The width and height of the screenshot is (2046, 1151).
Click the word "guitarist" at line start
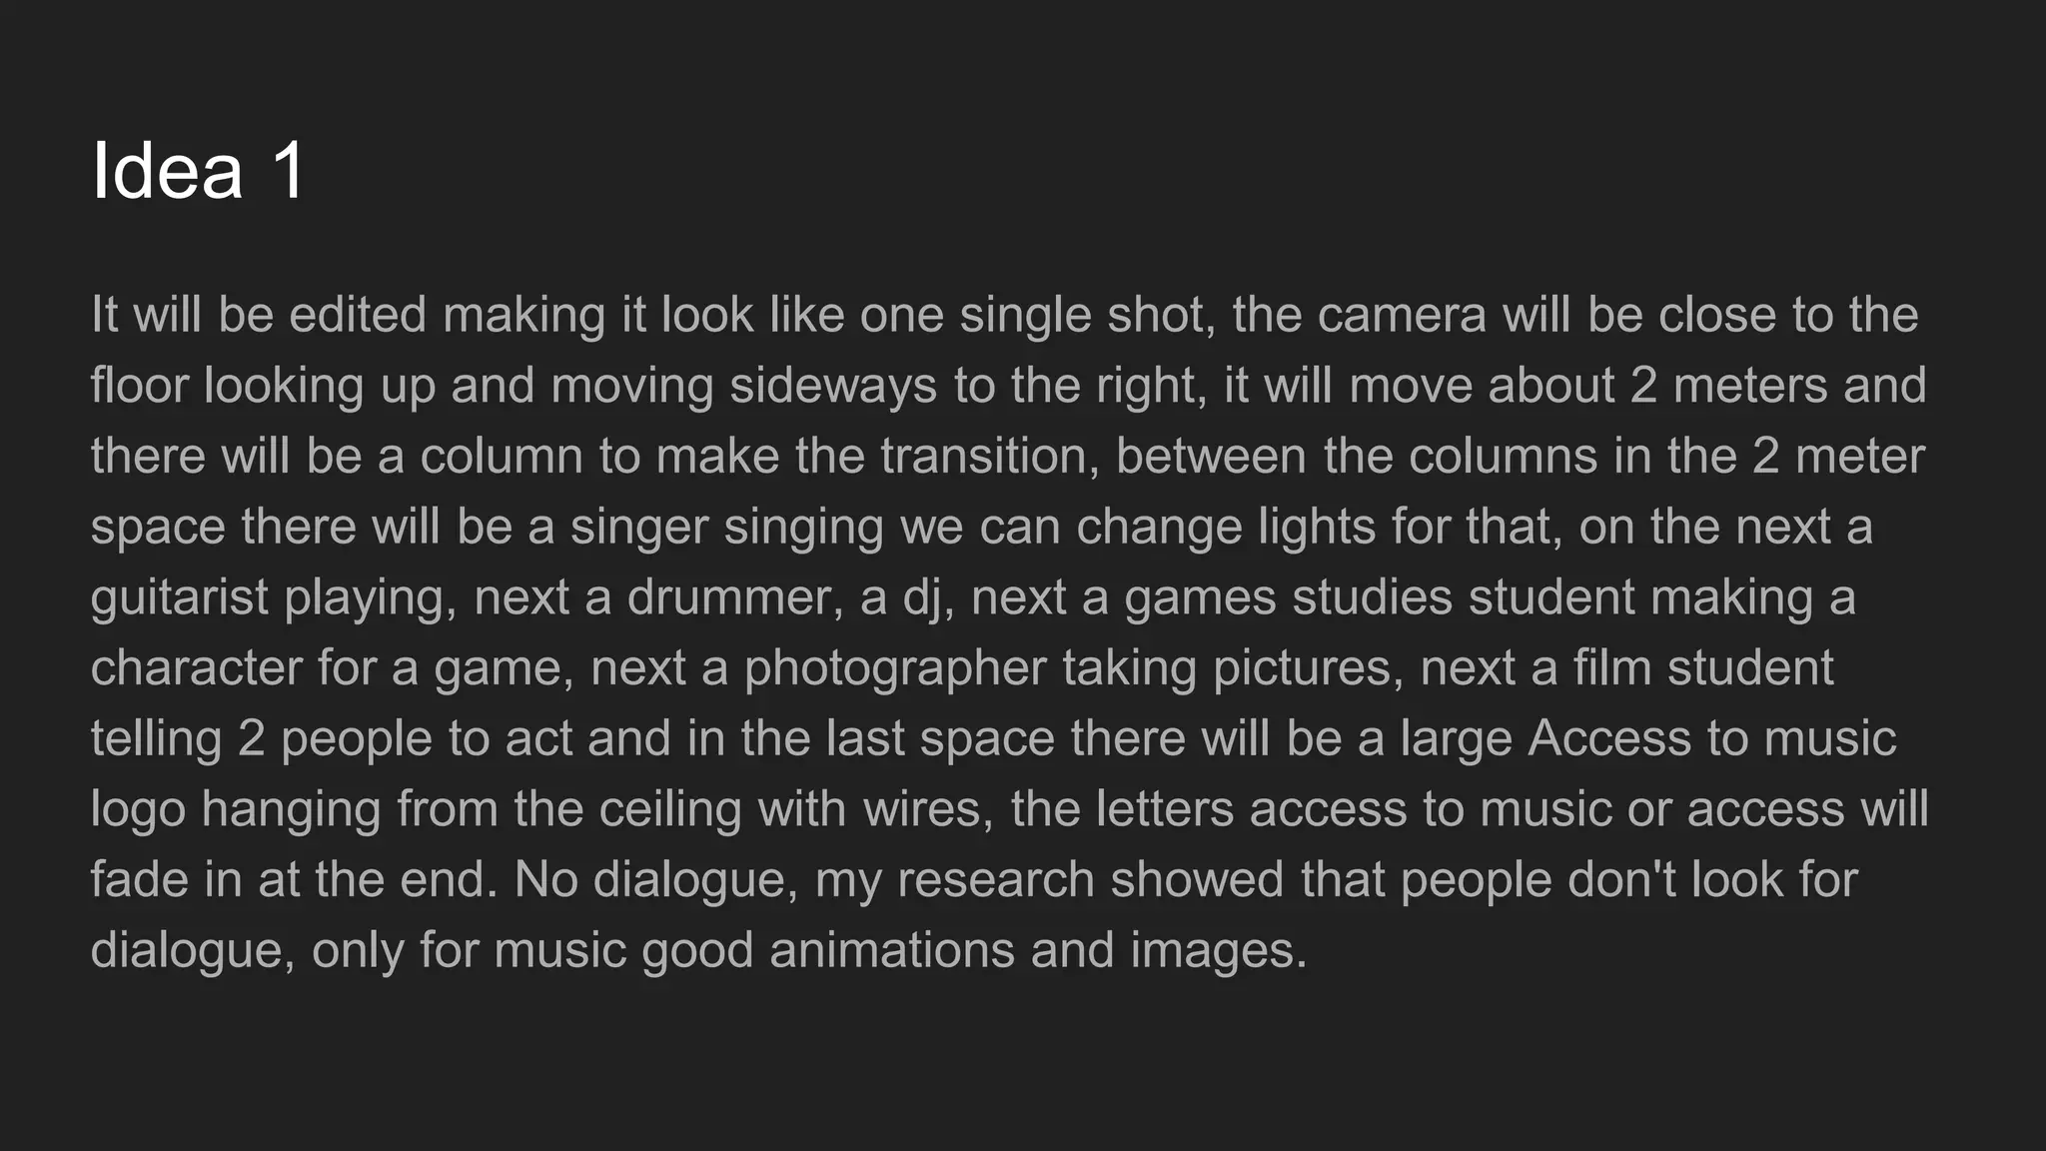pyautogui.click(x=179, y=598)
